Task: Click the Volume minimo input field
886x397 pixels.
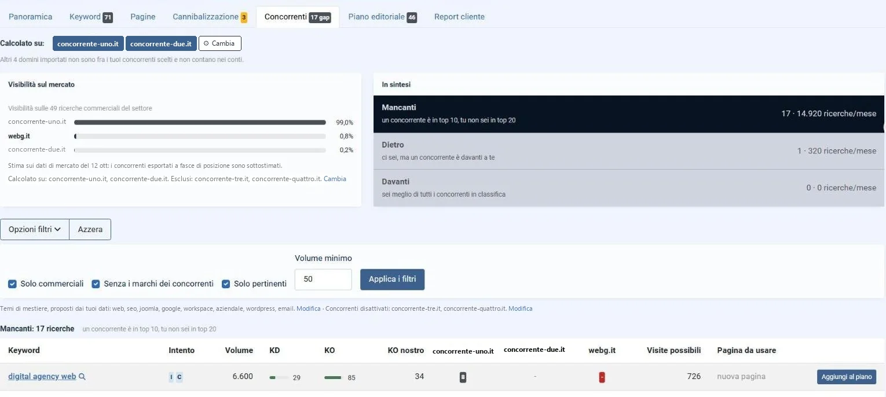Action: [x=323, y=279]
